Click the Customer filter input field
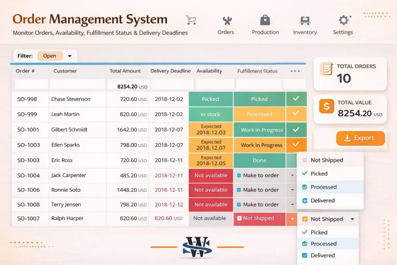397x265 pixels. 77,84
